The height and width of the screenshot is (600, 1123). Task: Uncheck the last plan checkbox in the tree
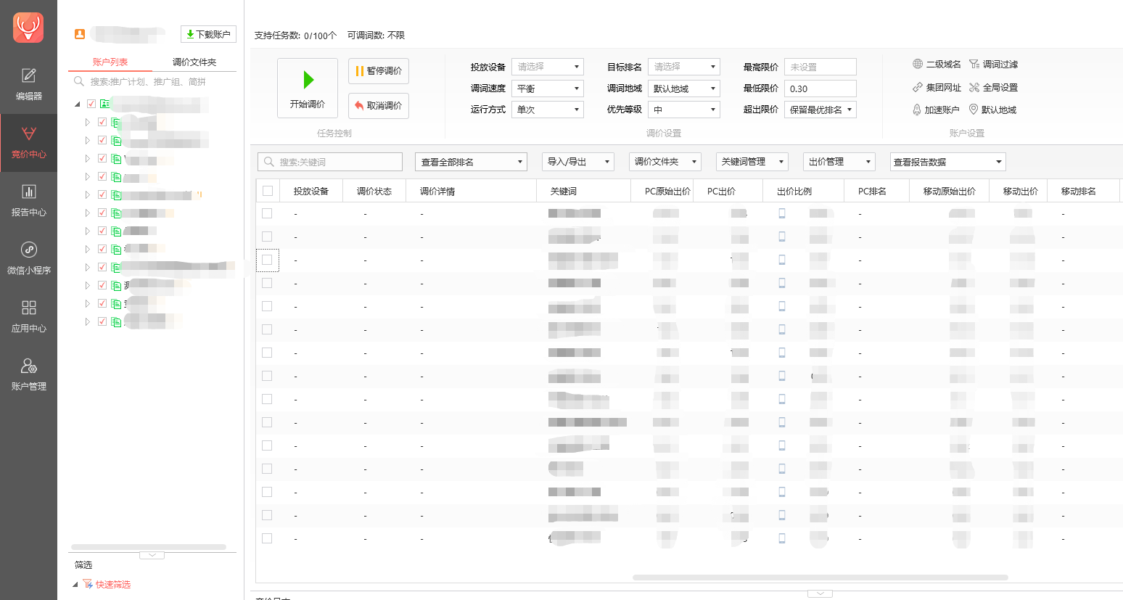tap(102, 321)
